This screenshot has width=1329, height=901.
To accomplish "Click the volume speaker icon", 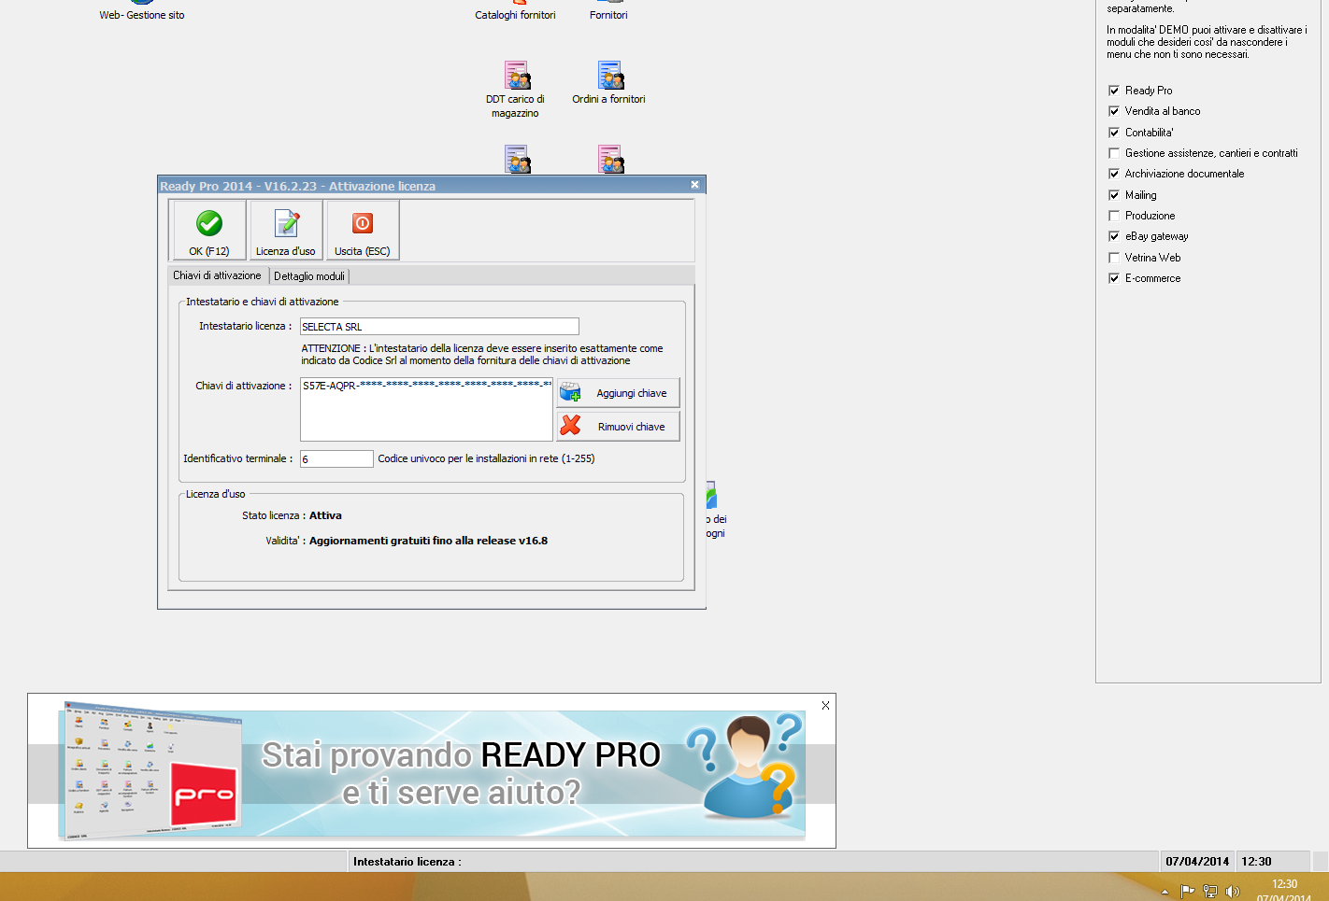I will point(1233,892).
